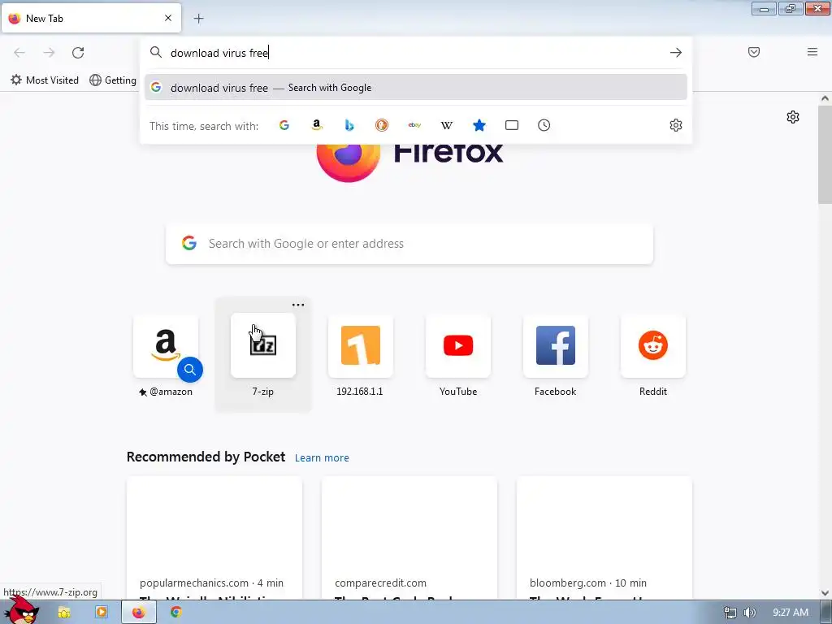Viewport: 832px width, 624px height.
Task: Click the scrollbar up arrow
Action: point(825,98)
